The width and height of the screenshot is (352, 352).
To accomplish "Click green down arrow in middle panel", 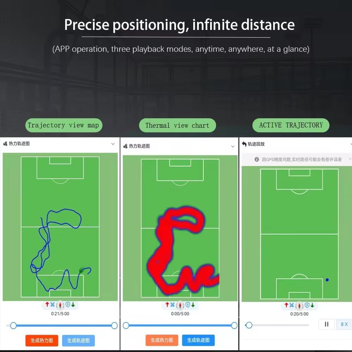I will click(x=193, y=305).
